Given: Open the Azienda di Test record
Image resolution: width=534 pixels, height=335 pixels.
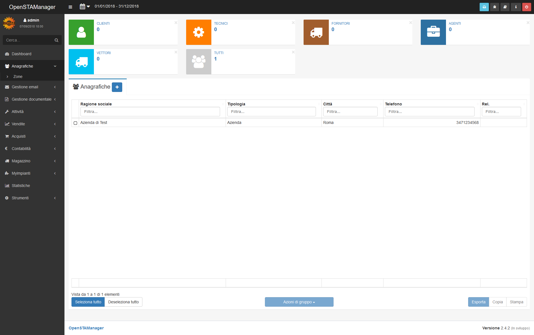Looking at the screenshot, I should (x=94, y=123).
